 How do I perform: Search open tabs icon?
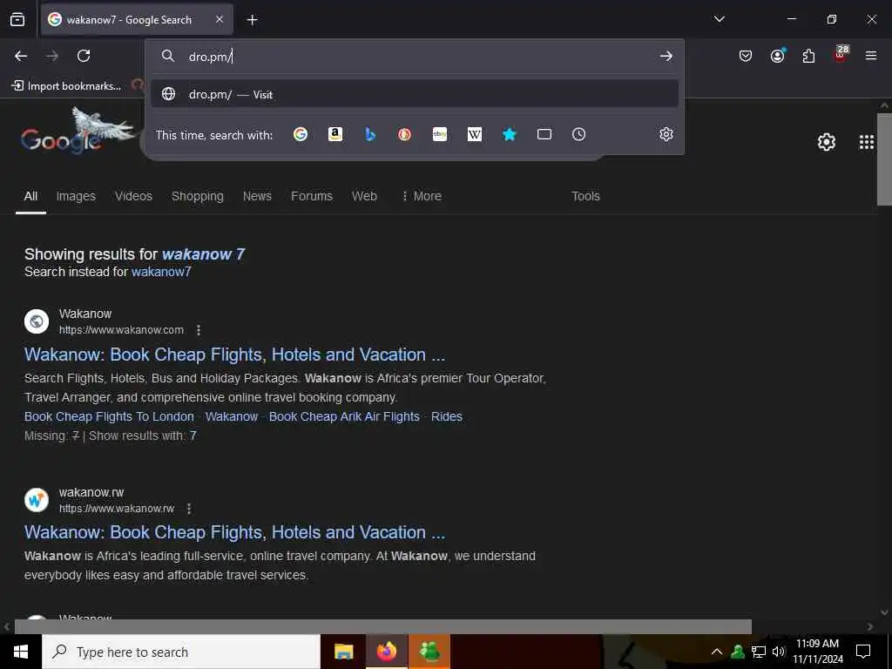[544, 134]
